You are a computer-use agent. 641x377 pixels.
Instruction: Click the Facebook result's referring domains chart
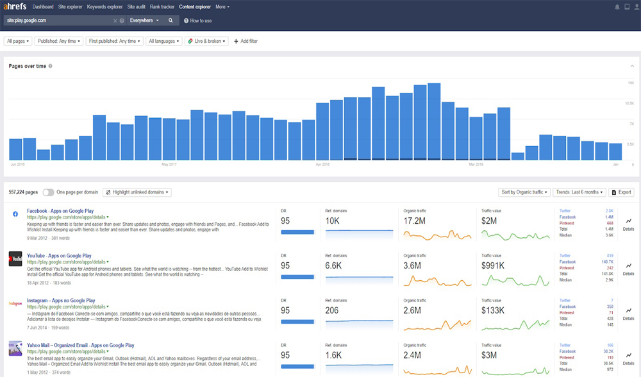click(x=360, y=234)
